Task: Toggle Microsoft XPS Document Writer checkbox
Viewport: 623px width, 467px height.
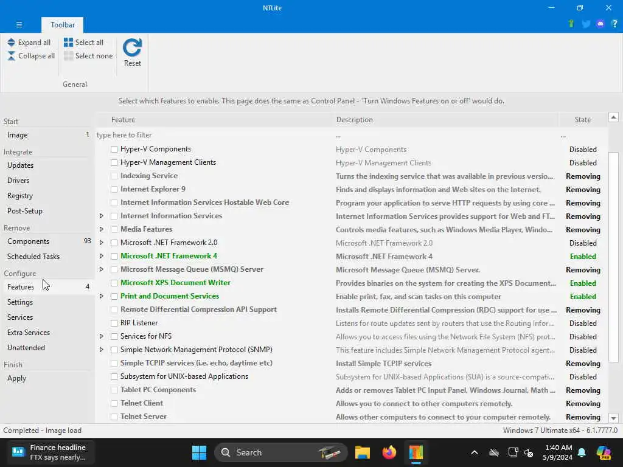Action: pyautogui.click(x=114, y=283)
